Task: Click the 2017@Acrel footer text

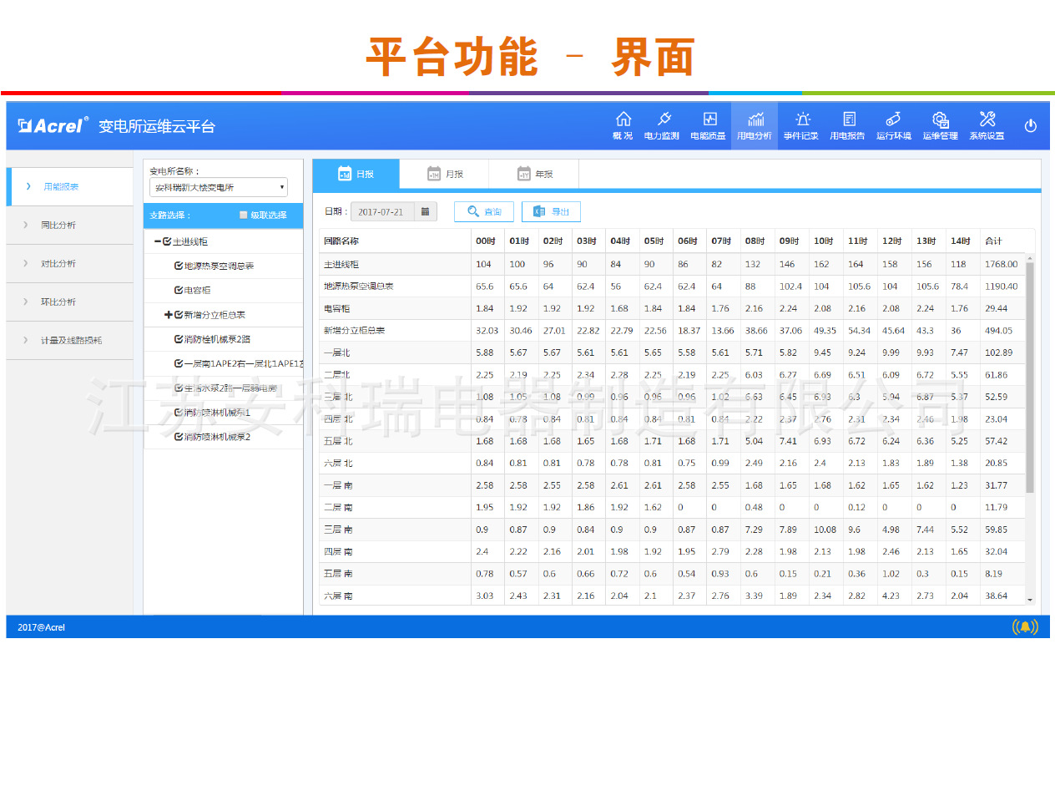Action: coord(41,627)
